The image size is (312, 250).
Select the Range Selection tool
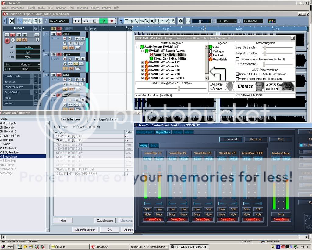pyautogui.click(x=126, y=21)
